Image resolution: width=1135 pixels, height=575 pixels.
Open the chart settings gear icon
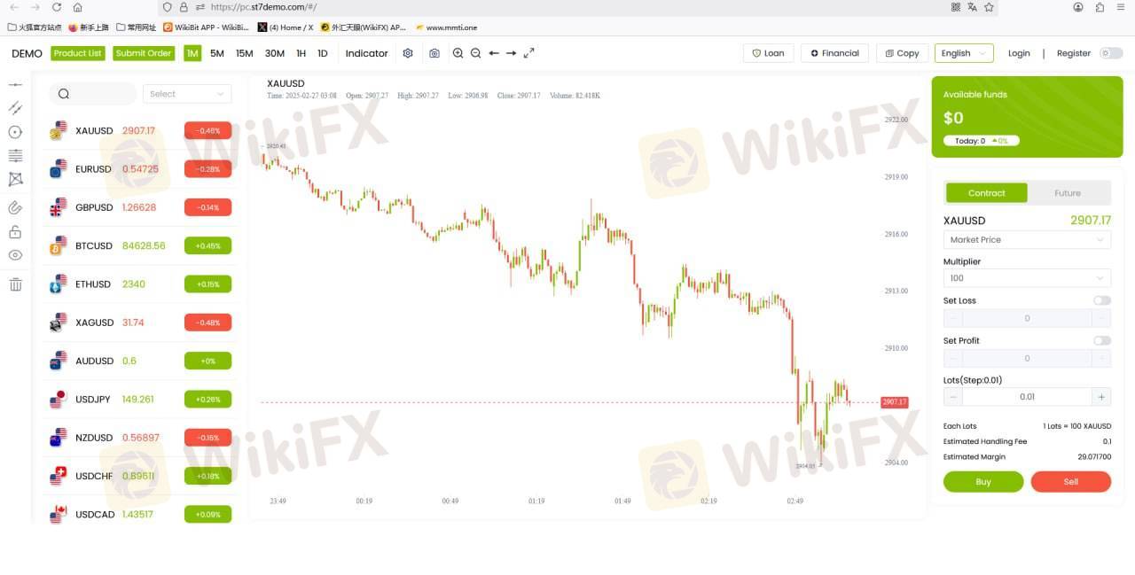point(408,53)
